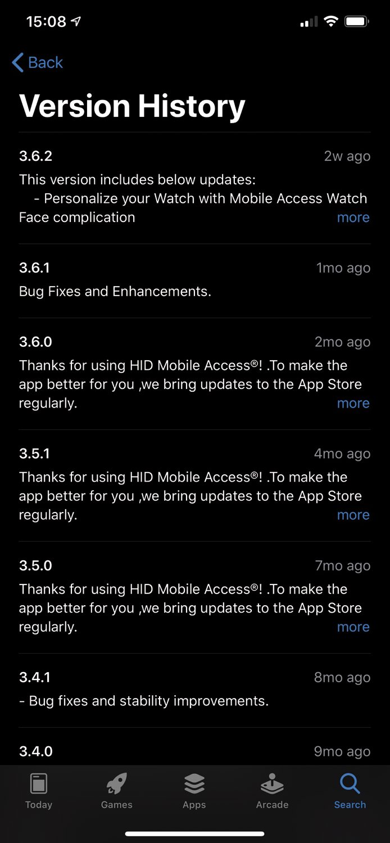This screenshot has height=843, width=390.
Task: Select the Apps layers icon
Action: [194, 783]
